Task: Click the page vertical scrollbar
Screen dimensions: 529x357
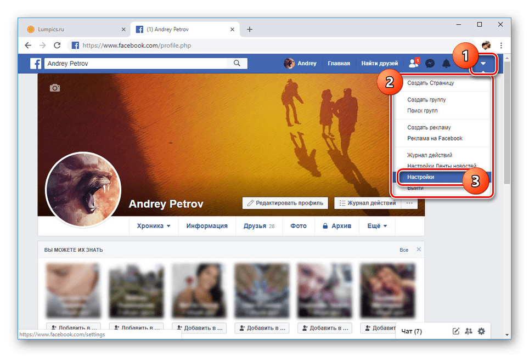Action: click(507, 123)
